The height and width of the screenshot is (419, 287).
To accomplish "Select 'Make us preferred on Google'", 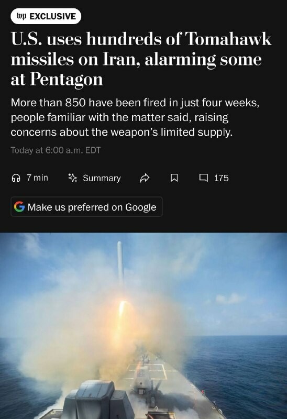I will [86, 207].
